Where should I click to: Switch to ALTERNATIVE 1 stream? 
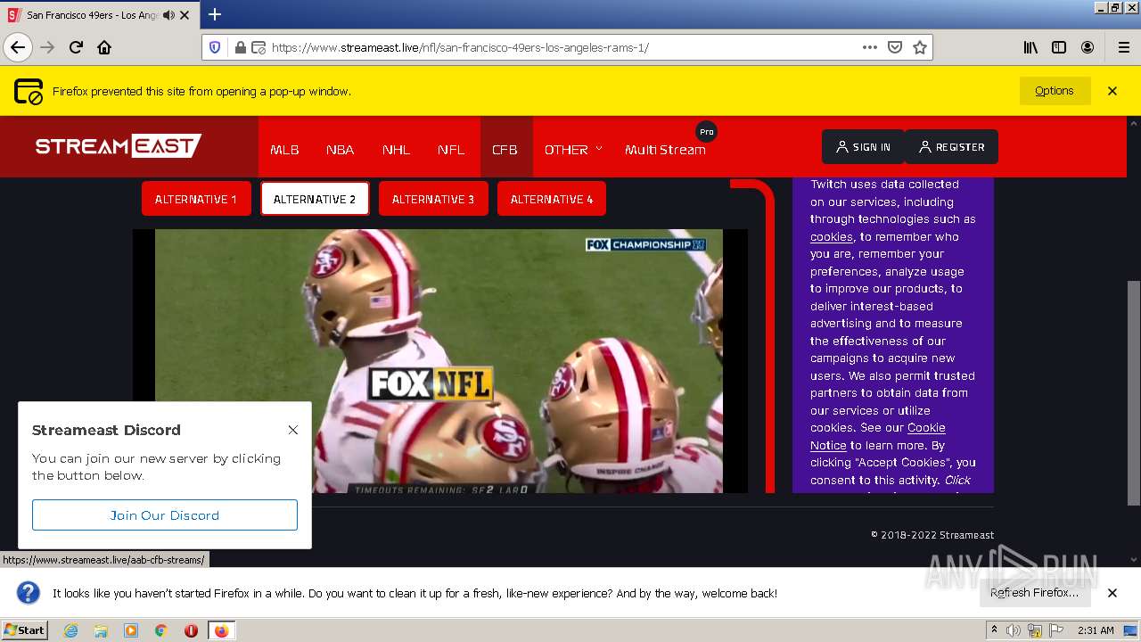tap(196, 199)
